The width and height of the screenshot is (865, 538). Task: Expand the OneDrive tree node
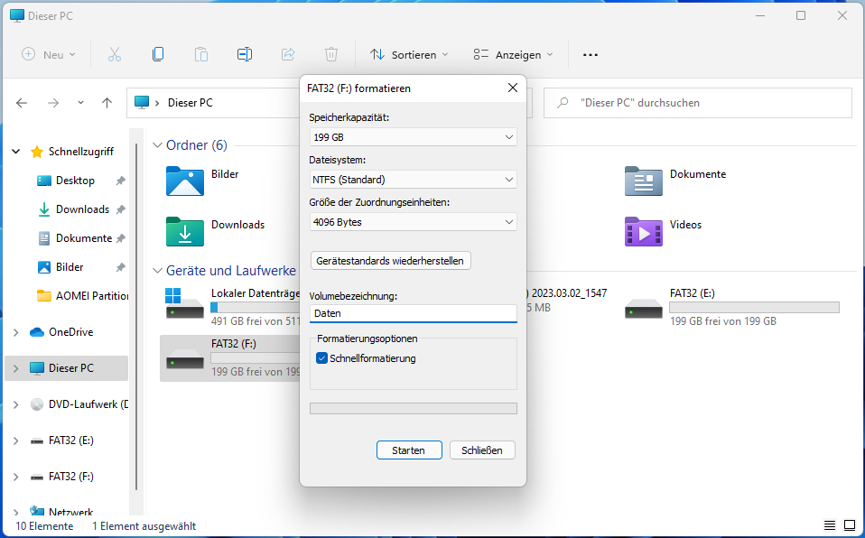coord(16,332)
